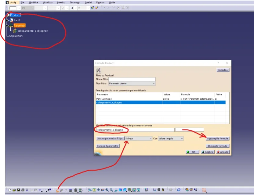Viewport: 254px width, 195px height.
Task: Select the Pan view arrows icon
Action: point(99,190)
